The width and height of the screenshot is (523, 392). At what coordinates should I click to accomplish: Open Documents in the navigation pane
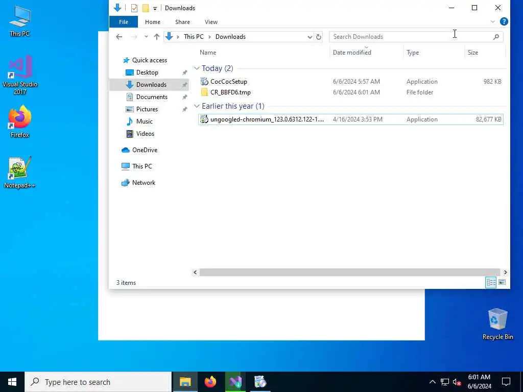pyautogui.click(x=151, y=97)
